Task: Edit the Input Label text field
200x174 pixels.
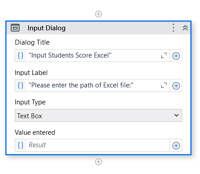Action: pos(93,86)
